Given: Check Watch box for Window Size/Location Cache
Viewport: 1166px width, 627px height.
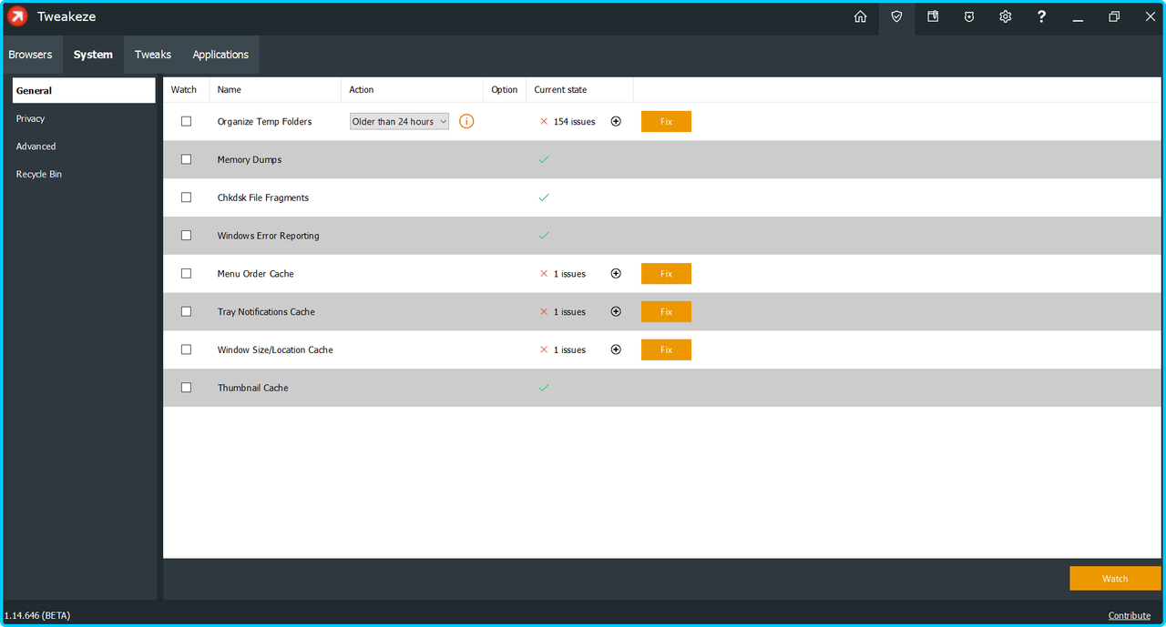Looking at the screenshot, I should 187,349.
